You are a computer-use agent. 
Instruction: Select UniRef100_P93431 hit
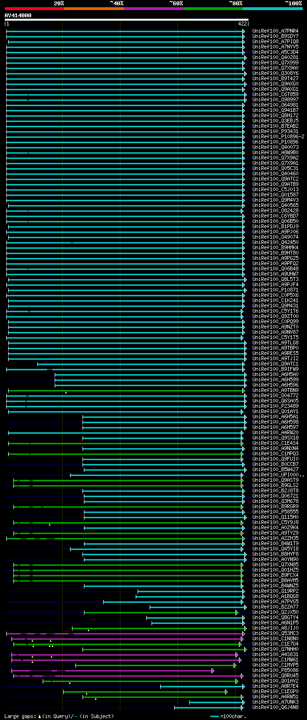[275, 131]
